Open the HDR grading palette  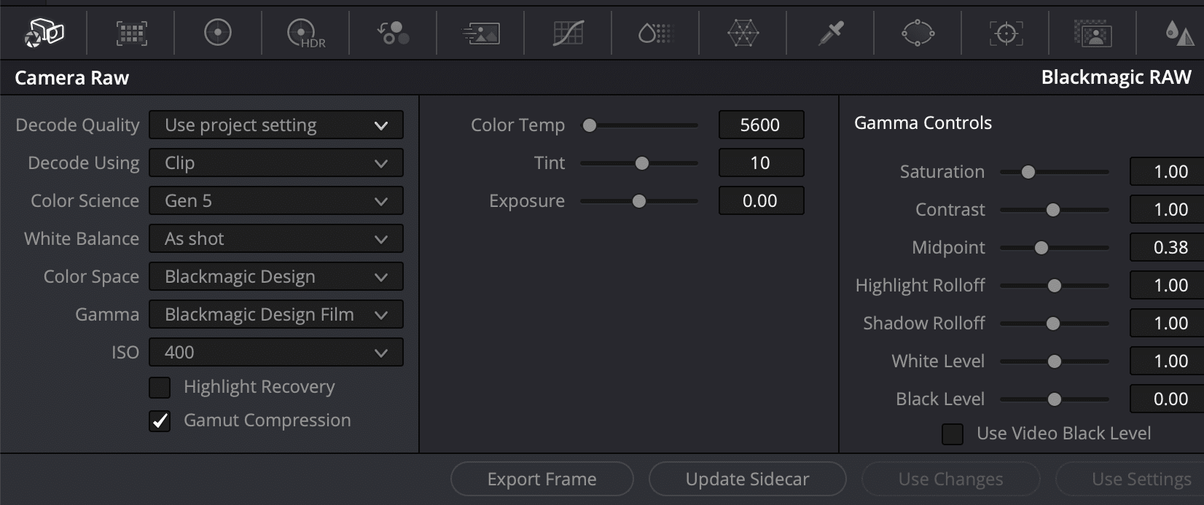(x=305, y=33)
